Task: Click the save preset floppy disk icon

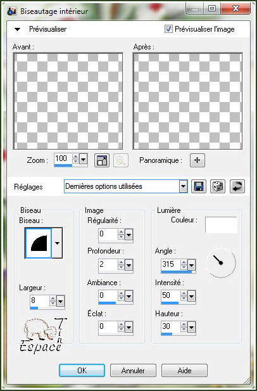Action: click(x=199, y=186)
